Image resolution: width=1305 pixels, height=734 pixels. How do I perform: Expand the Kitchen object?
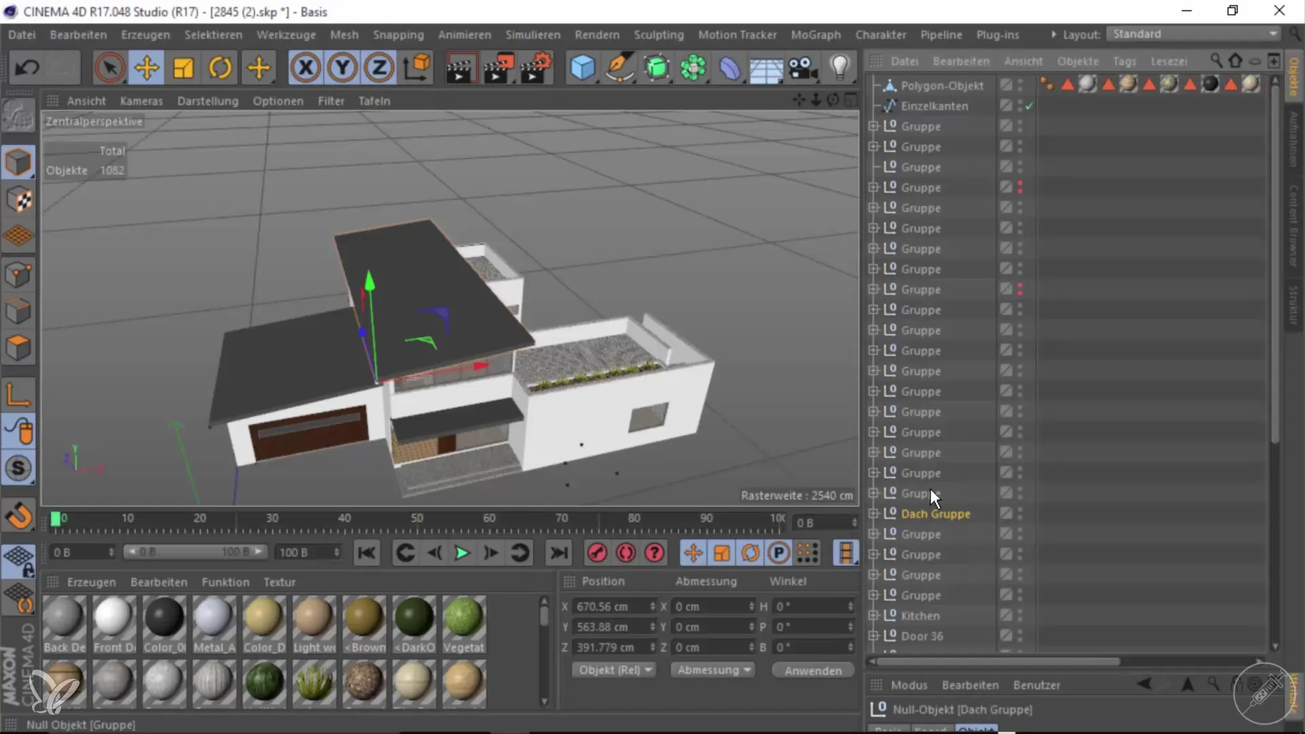pyautogui.click(x=873, y=615)
